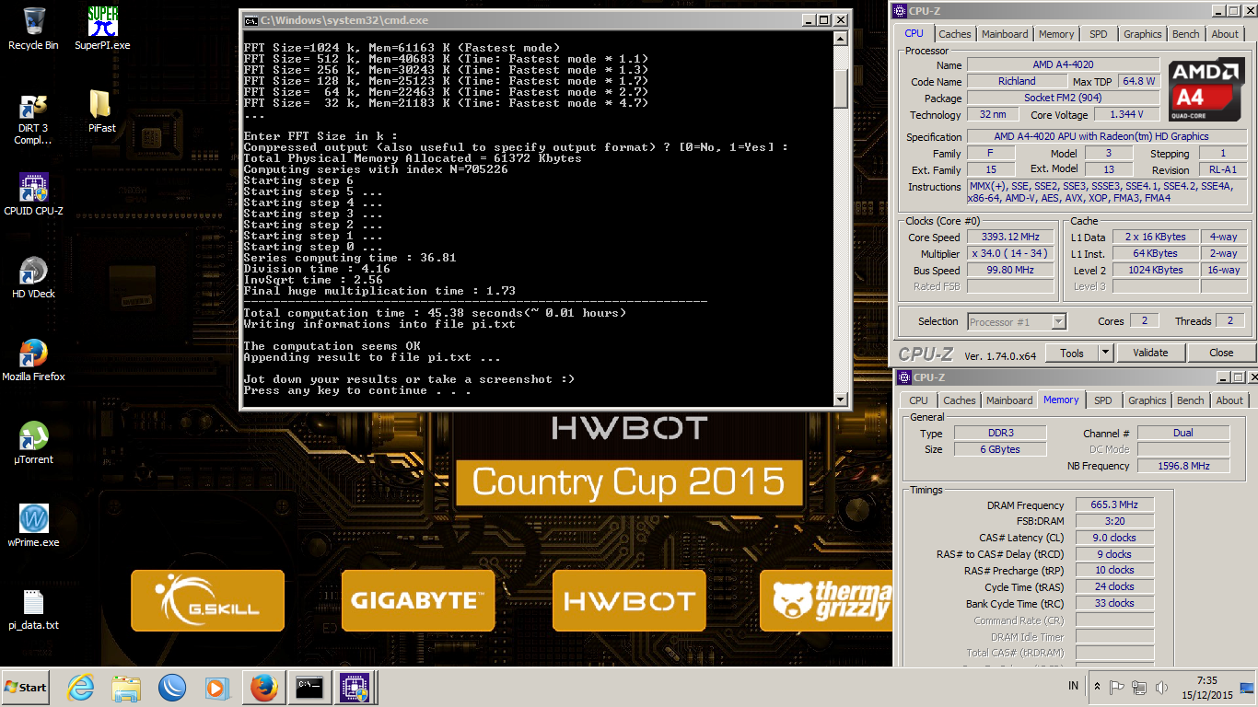The height and width of the screenshot is (707, 1258).
Task: Click the Close button in CPU-Z
Action: point(1221,353)
